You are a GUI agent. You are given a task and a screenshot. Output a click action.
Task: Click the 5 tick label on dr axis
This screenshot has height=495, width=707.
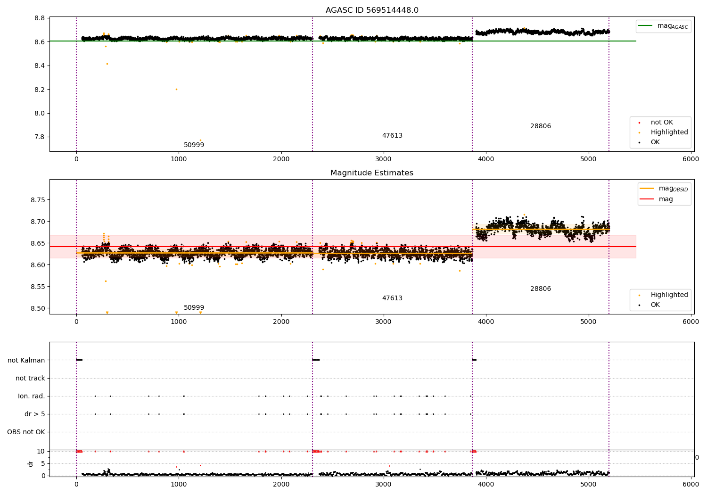click(x=43, y=463)
